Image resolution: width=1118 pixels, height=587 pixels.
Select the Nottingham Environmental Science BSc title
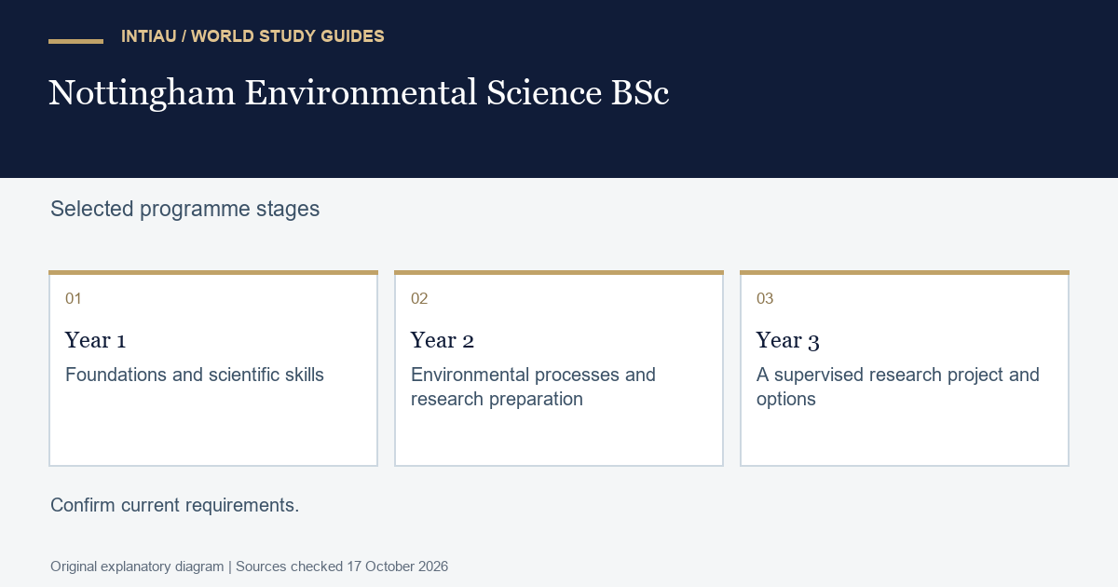tap(359, 93)
